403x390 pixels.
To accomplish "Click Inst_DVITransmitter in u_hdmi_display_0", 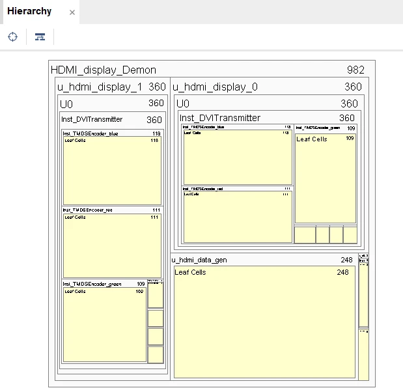I will point(220,118).
